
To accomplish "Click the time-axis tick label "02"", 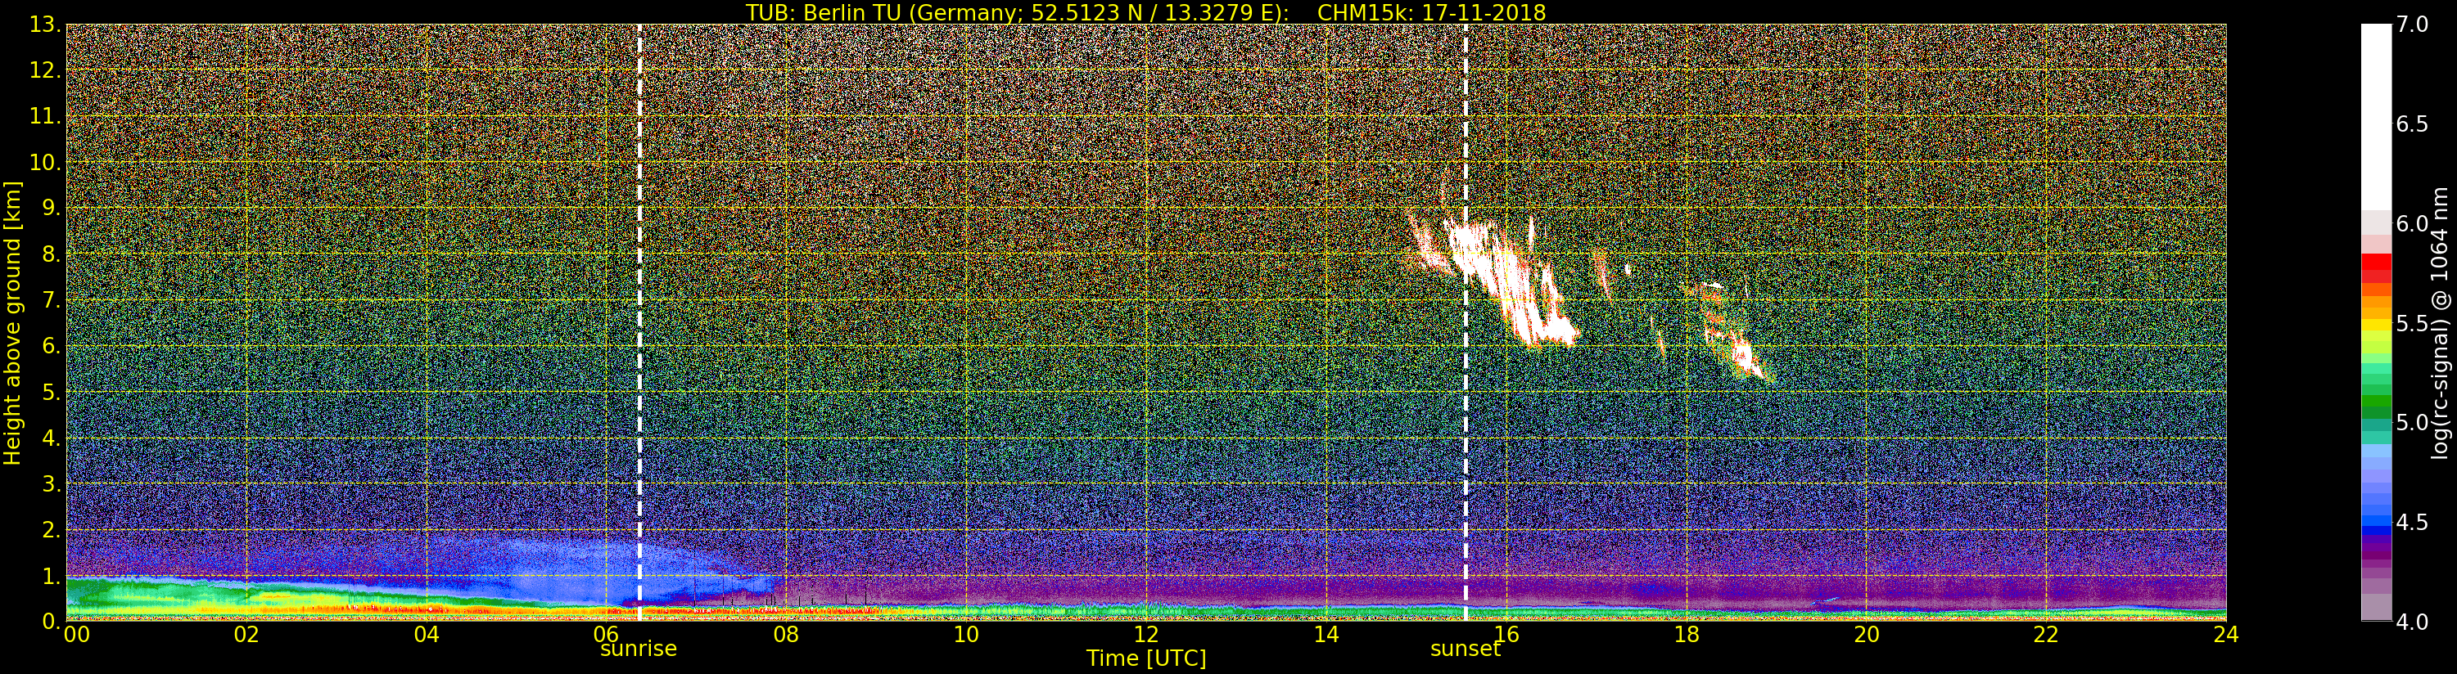I will (246, 635).
